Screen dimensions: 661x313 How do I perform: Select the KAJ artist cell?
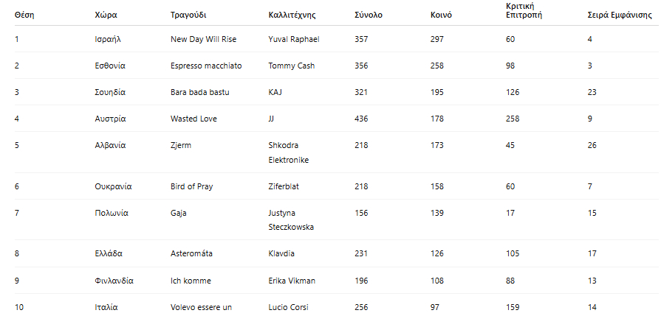(x=276, y=92)
